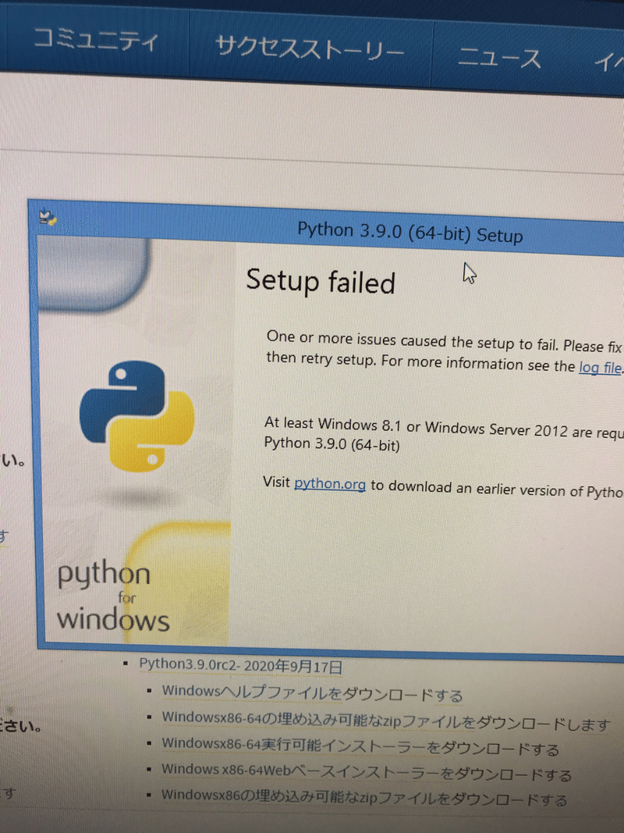Open the ニュース menu item

(499, 57)
